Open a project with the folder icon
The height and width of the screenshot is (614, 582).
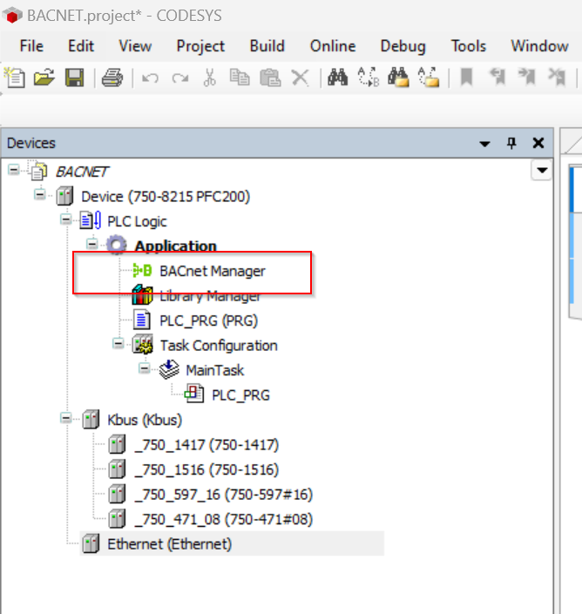pos(44,77)
